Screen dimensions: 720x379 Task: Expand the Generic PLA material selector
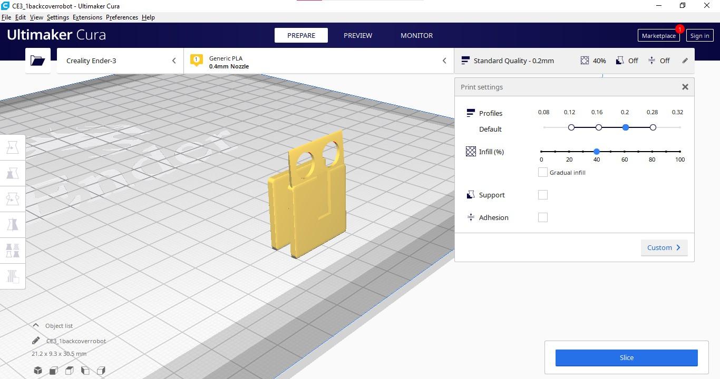319,61
